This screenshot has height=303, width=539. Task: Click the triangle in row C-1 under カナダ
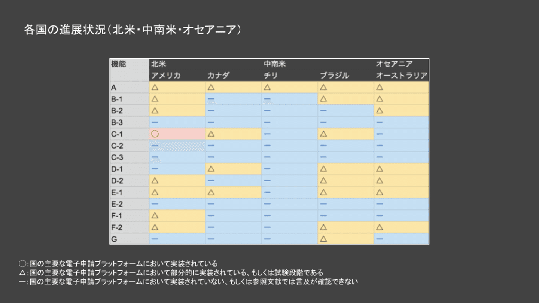(211, 134)
